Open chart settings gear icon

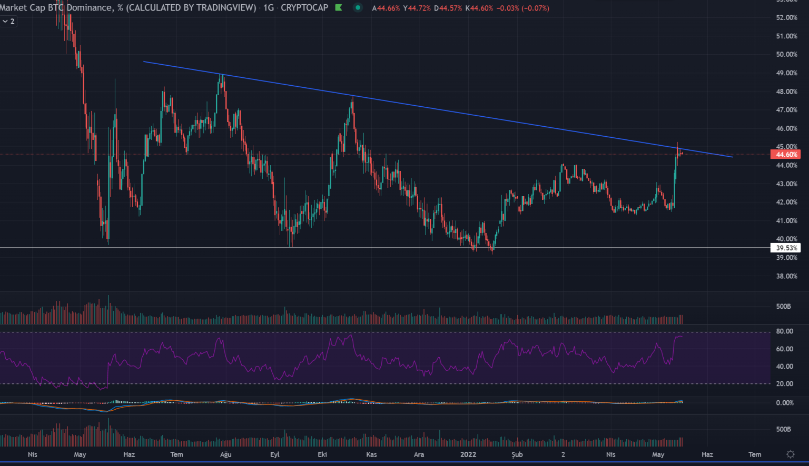coord(790,454)
